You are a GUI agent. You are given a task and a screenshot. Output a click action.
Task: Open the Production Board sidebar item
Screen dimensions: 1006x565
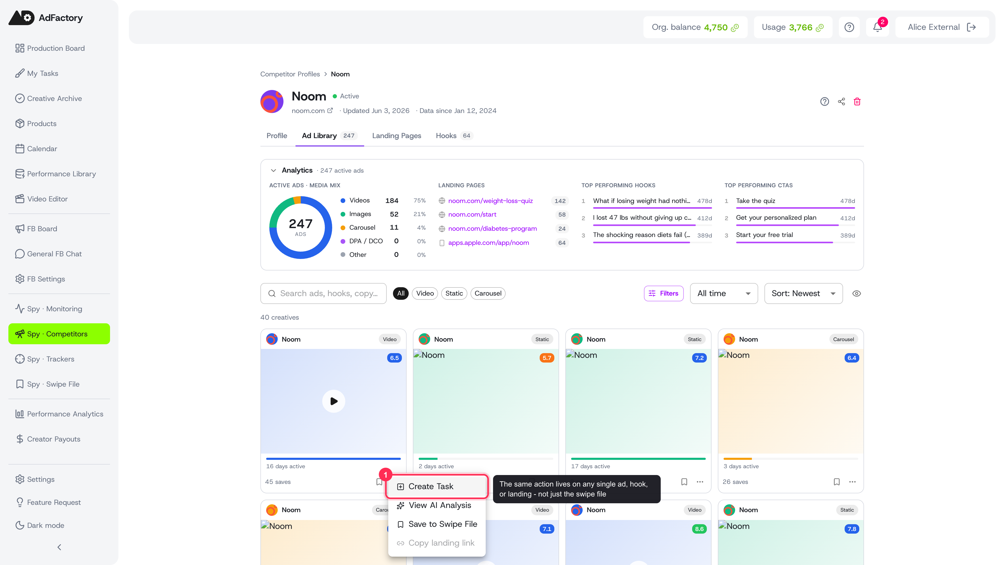click(x=59, y=48)
